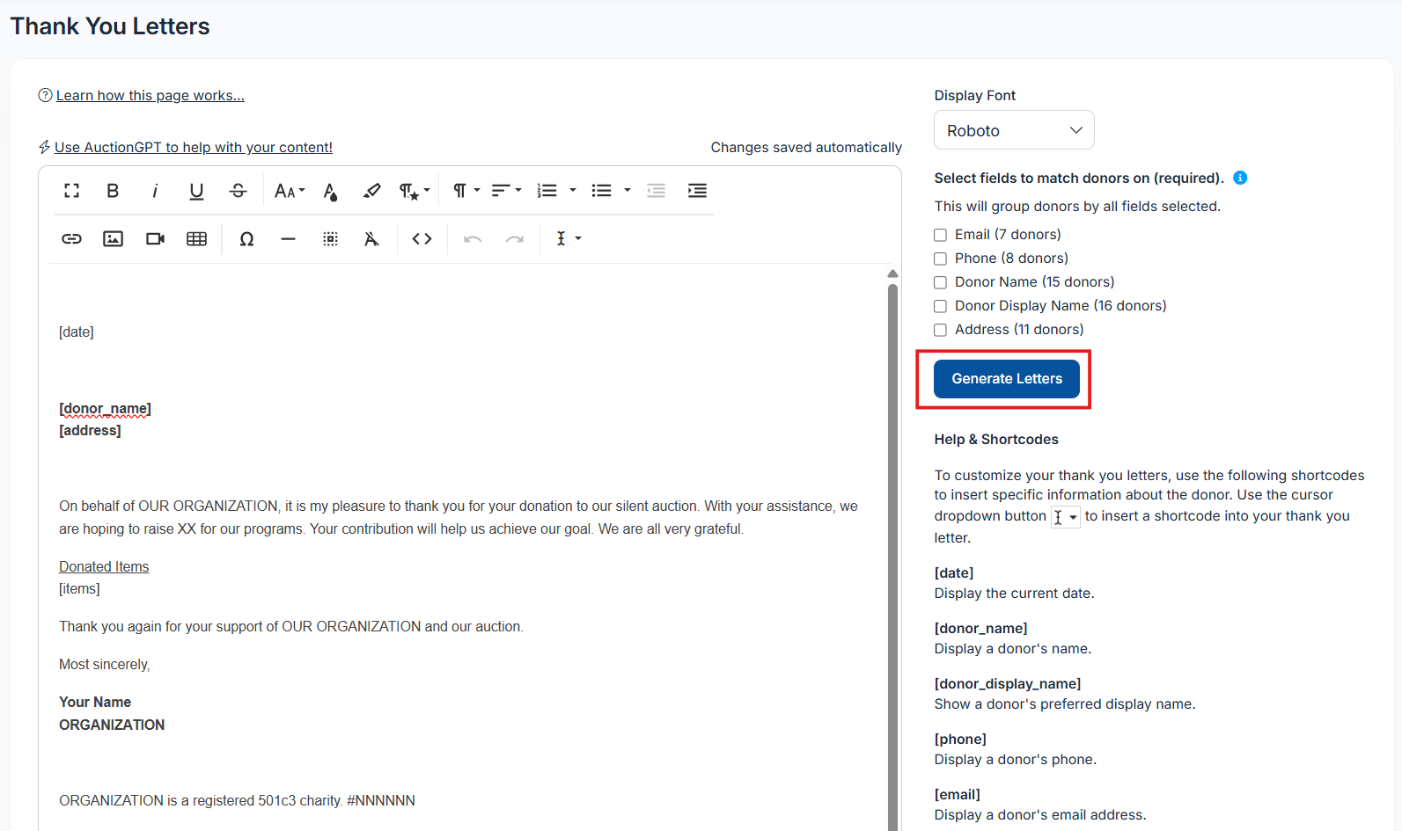Screen dimensions: 1402x831
Task: Open the insert link tool
Action: point(71,239)
